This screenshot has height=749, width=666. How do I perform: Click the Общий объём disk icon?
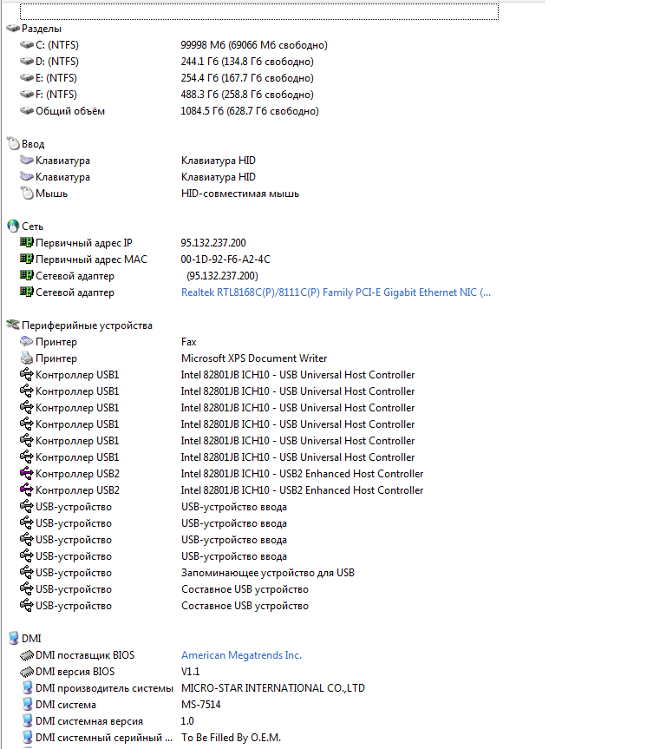tap(27, 111)
